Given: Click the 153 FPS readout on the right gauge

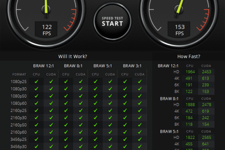Looking at the screenshot, I should [x=179, y=30].
